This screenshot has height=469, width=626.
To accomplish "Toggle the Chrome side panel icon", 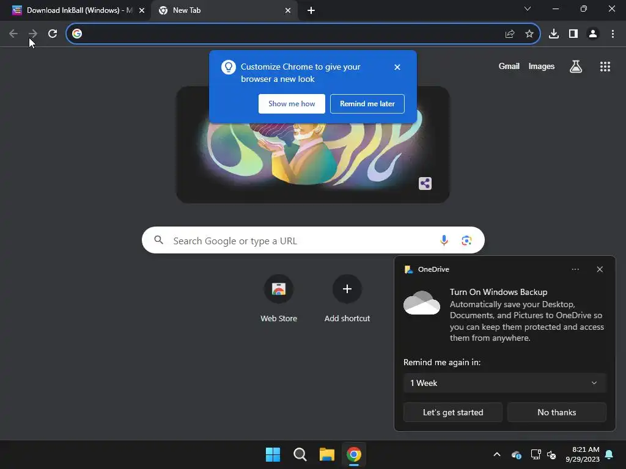I will click(x=573, y=34).
